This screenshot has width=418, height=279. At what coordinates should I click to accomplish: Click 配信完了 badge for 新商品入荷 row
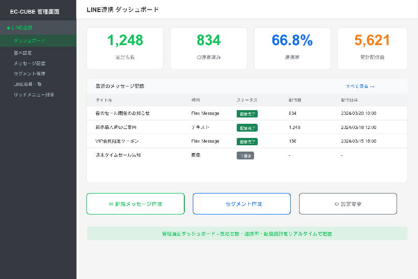tap(247, 128)
